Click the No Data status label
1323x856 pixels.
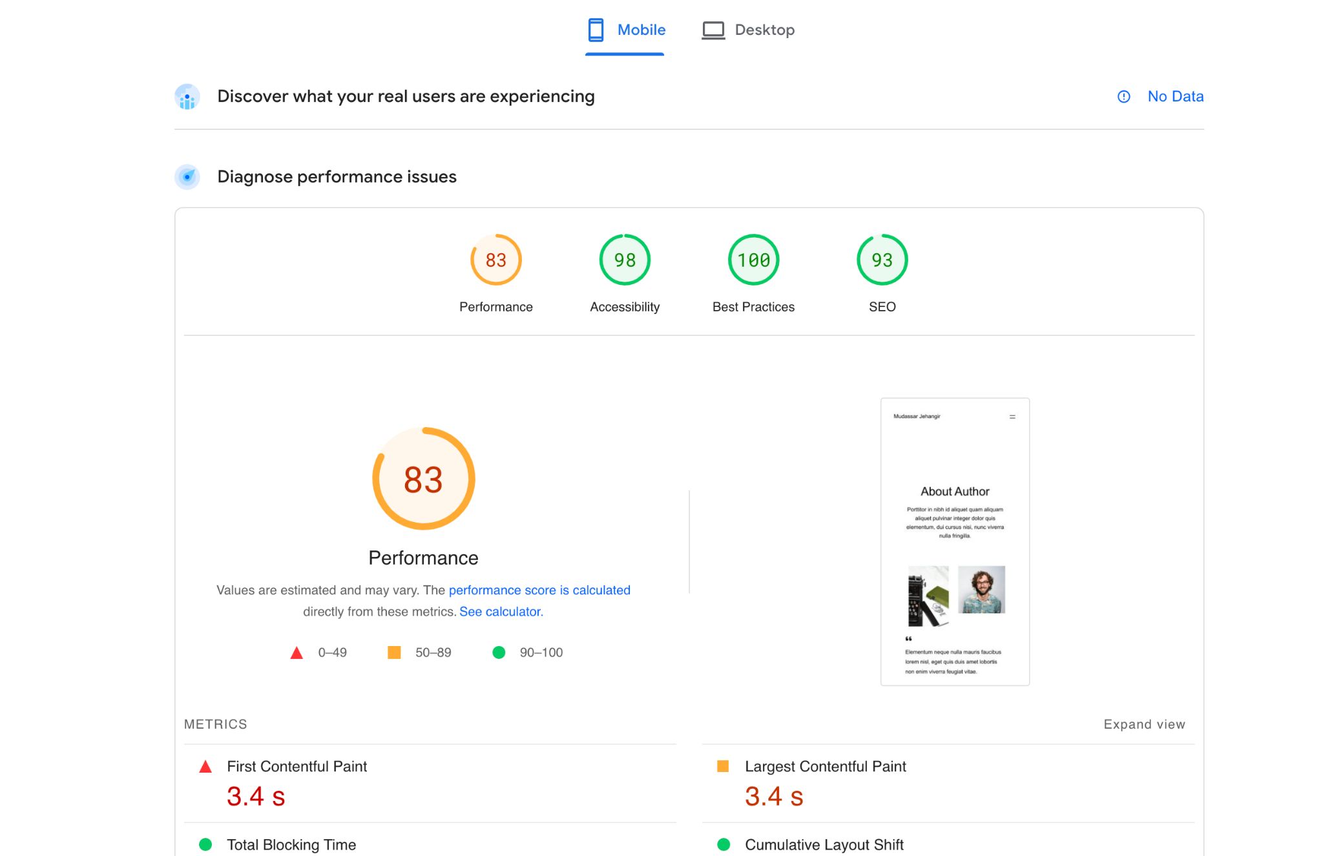1174,94
